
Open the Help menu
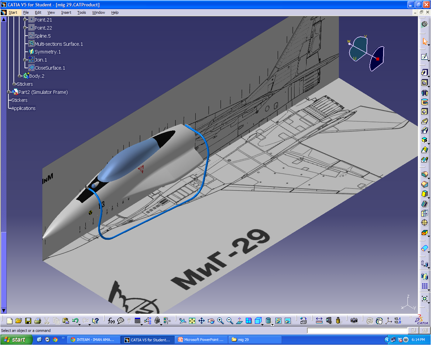pos(115,12)
